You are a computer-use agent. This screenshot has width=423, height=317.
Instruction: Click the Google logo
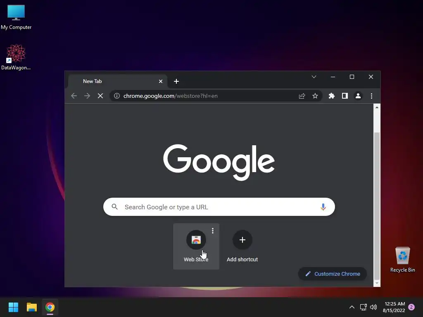pos(219,162)
